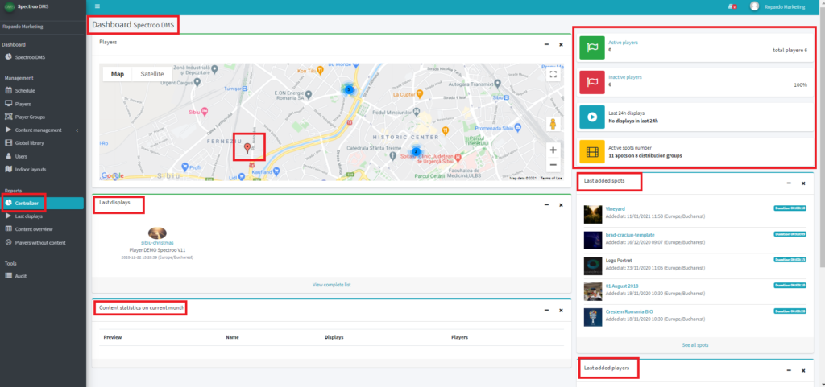825x387 pixels.
Task: Open the 01 August 2018 spot
Action: 622,286
